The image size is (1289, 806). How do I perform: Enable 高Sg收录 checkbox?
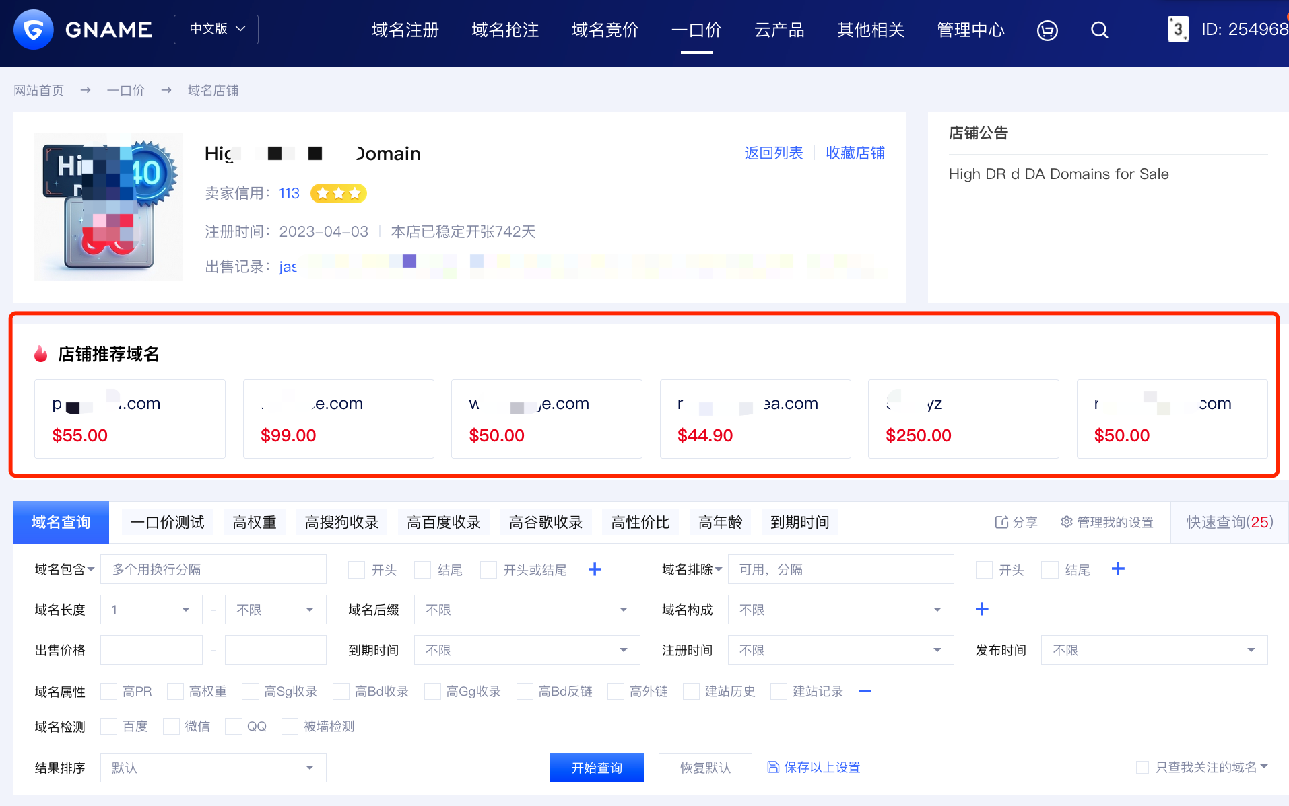(x=250, y=691)
